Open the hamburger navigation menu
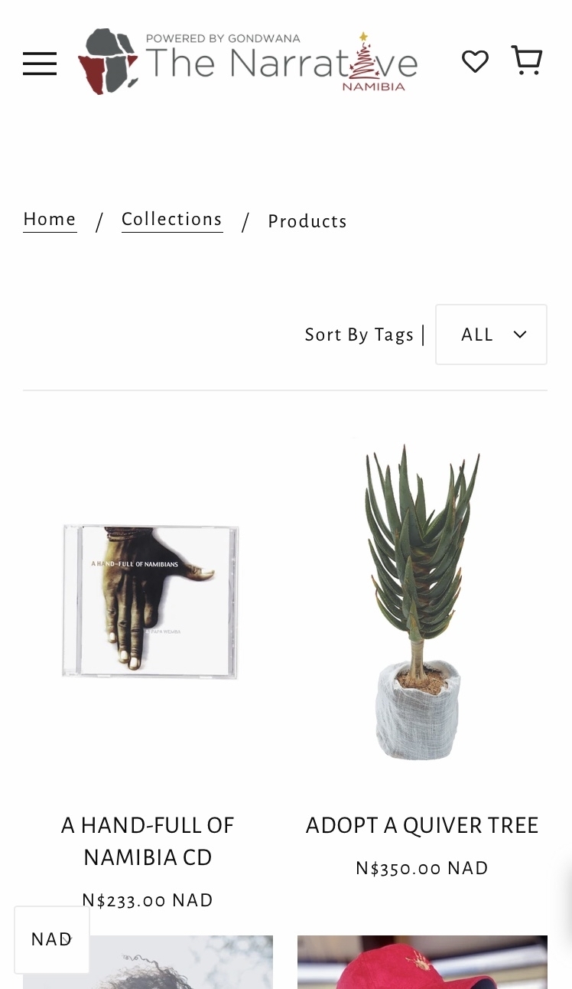 pyautogui.click(x=40, y=64)
